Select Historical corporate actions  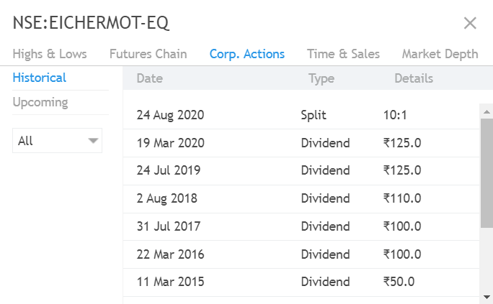click(40, 78)
